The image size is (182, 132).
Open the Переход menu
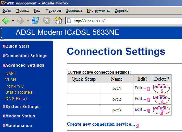[x=53, y=10]
